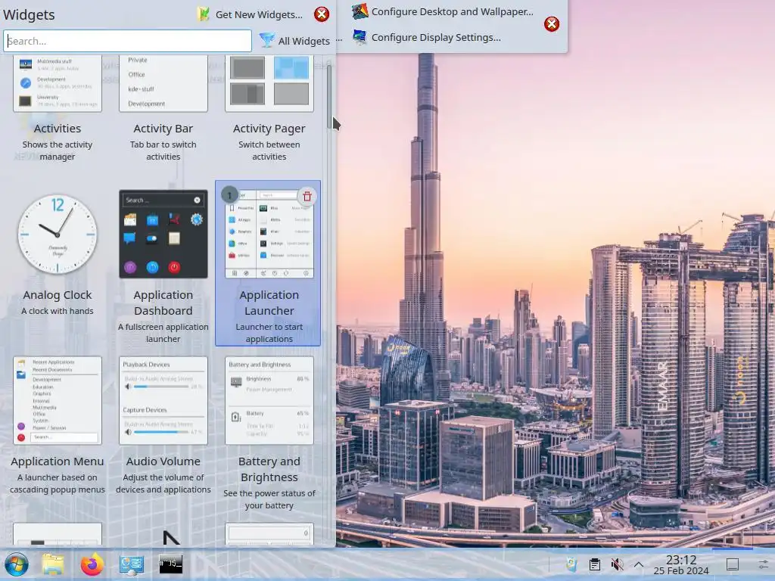Screen dimensions: 775x581
Task: Click 'A launcher based on cascading' description
Action: [58, 483]
